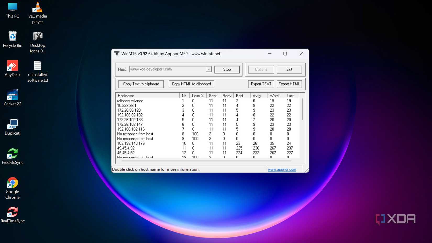This screenshot has height=243, width=432.
Task: Open the Host dropdown list
Action: pos(208,69)
